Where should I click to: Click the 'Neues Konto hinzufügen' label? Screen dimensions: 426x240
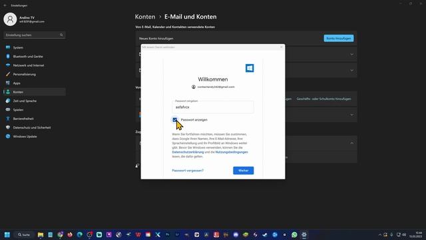click(x=156, y=39)
